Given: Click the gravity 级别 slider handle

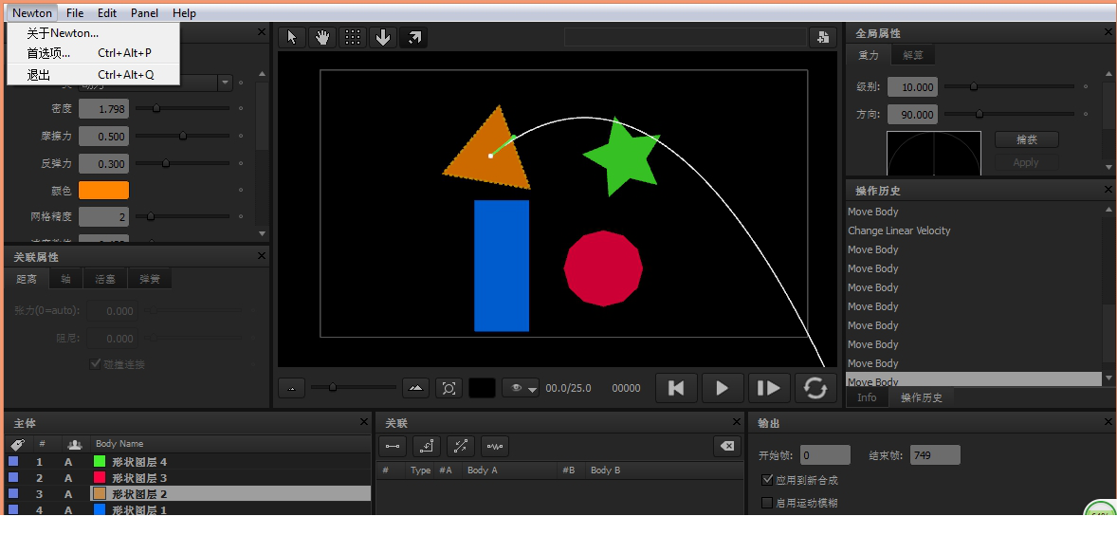Looking at the screenshot, I should (x=974, y=86).
